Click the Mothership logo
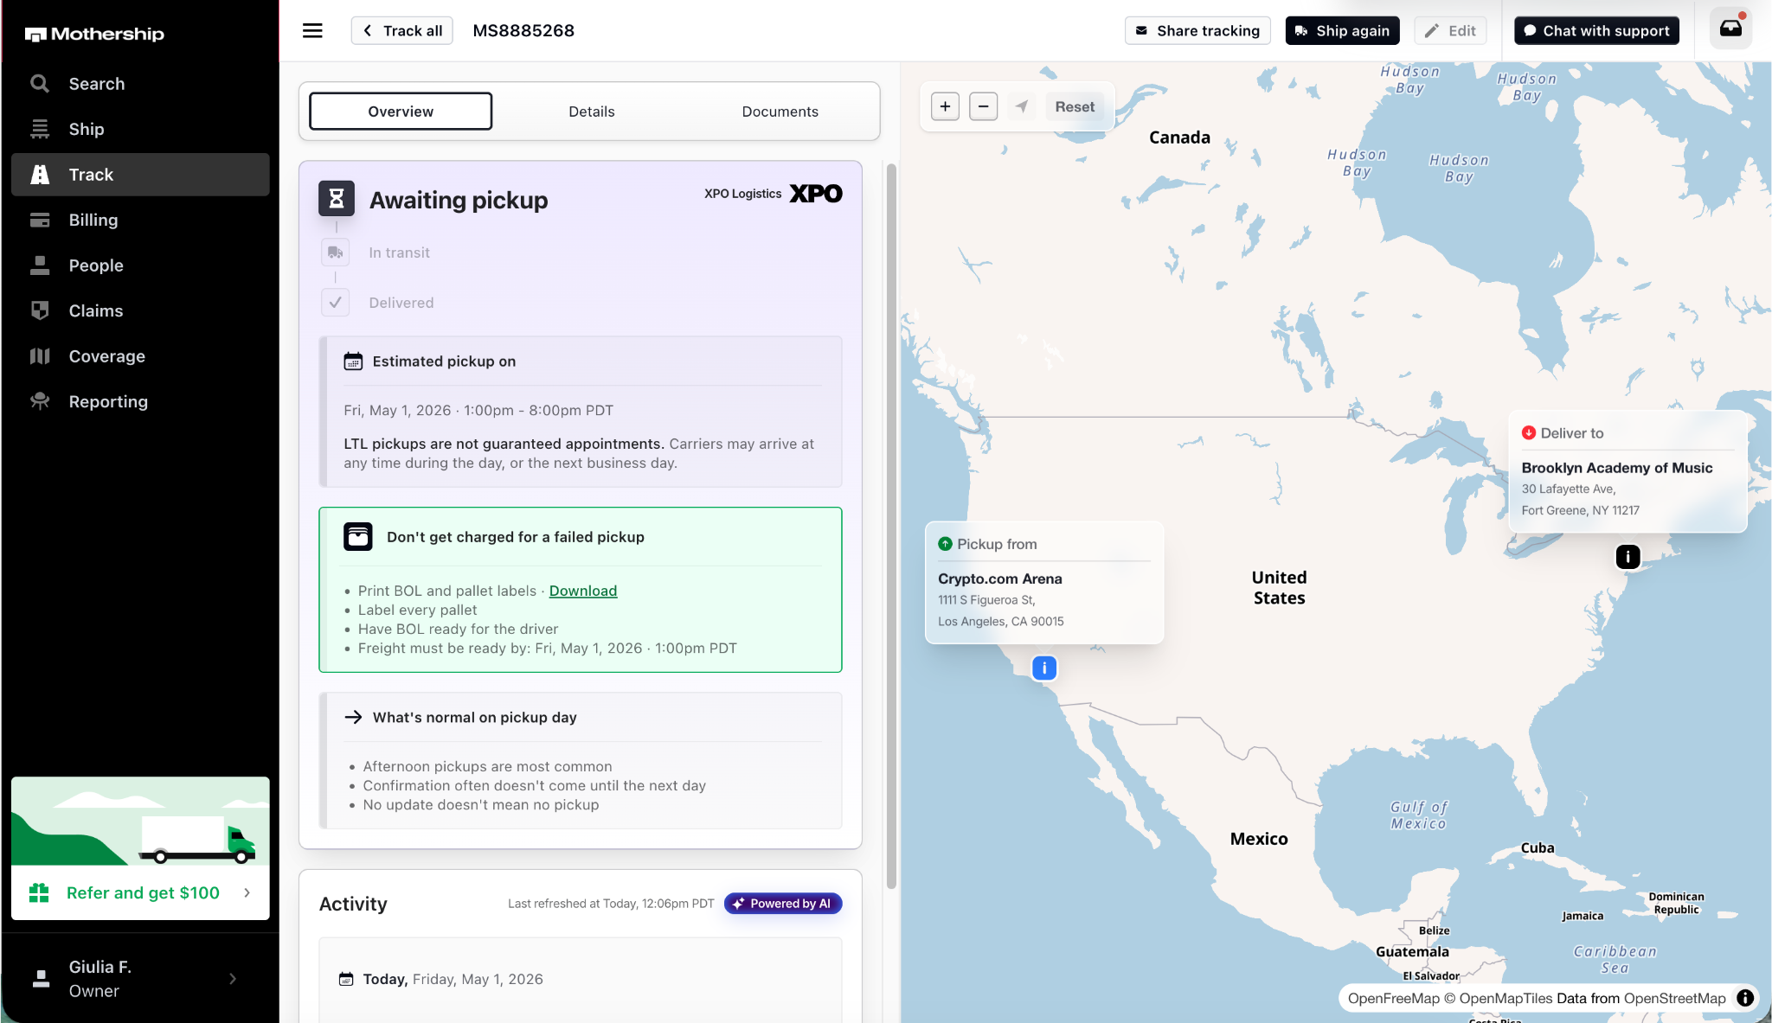The height and width of the screenshot is (1023, 1772). pos(94,35)
